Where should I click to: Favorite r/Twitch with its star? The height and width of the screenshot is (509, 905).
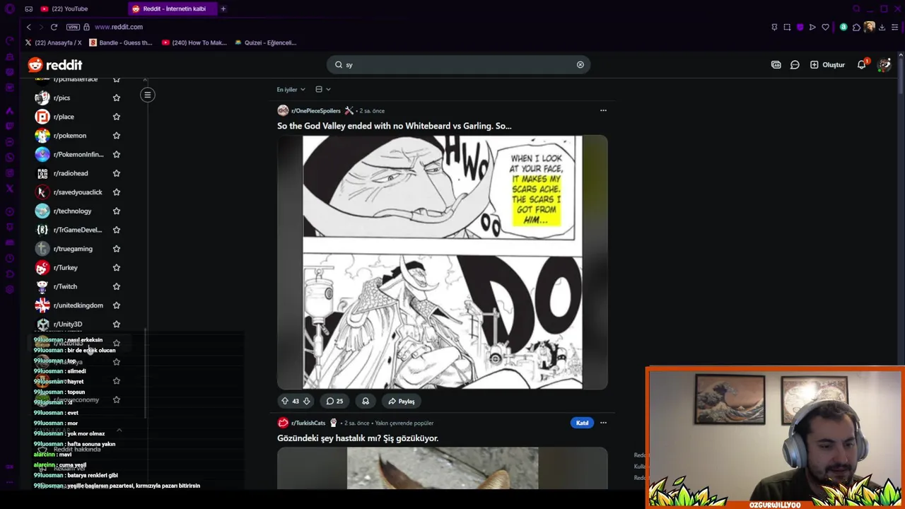[117, 286]
